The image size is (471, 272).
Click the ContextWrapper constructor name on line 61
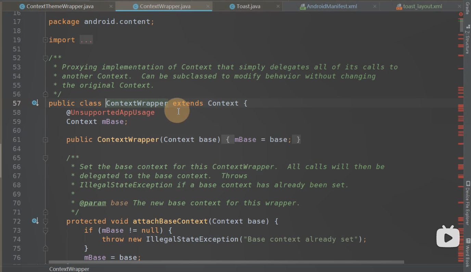coord(128,139)
